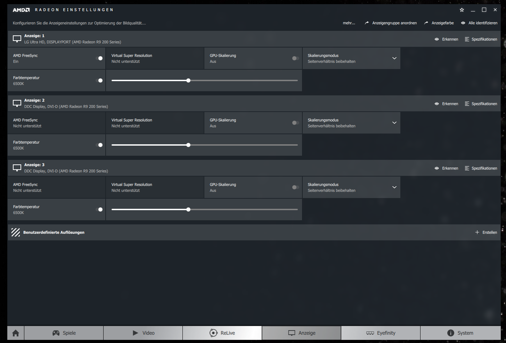
Task: Click Virtual Super Resolution tile for Anzeige 2
Action: click(155, 123)
